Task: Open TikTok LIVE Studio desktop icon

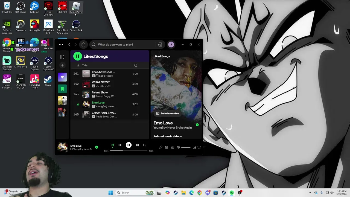Action: tap(34, 82)
